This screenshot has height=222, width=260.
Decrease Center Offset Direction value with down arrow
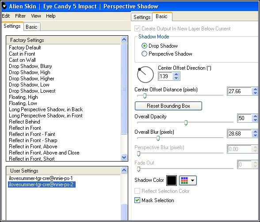176,78
